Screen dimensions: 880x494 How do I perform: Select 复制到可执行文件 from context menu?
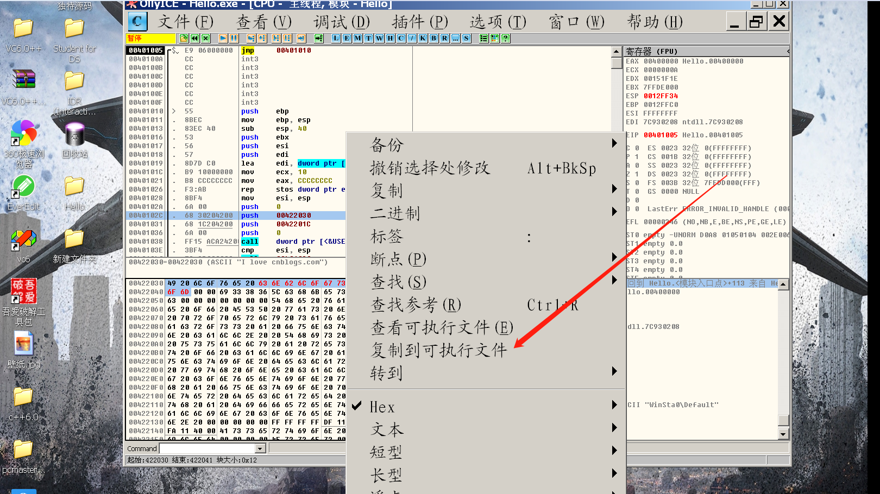(485, 350)
